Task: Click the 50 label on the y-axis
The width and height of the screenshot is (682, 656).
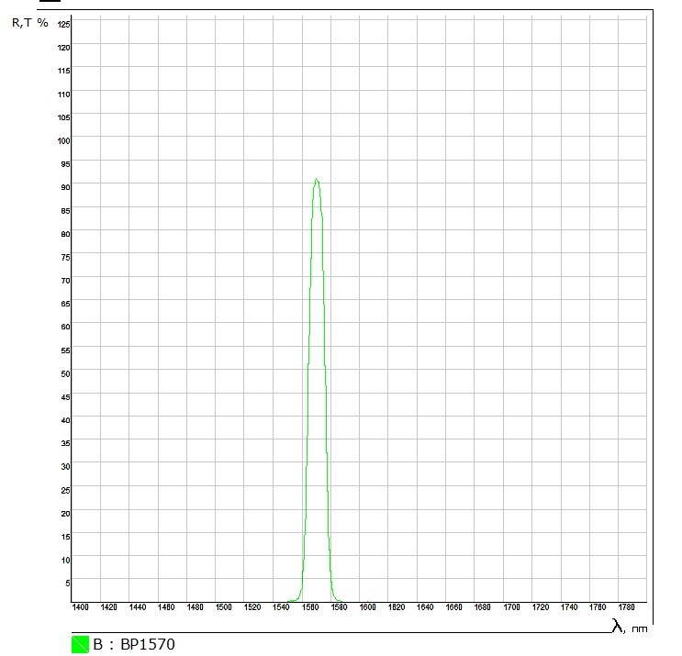Action: pyautogui.click(x=65, y=373)
